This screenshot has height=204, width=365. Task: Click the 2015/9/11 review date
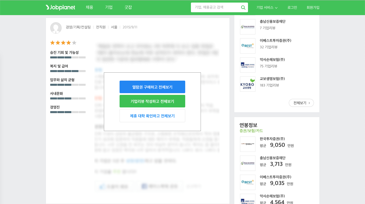point(130,27)
